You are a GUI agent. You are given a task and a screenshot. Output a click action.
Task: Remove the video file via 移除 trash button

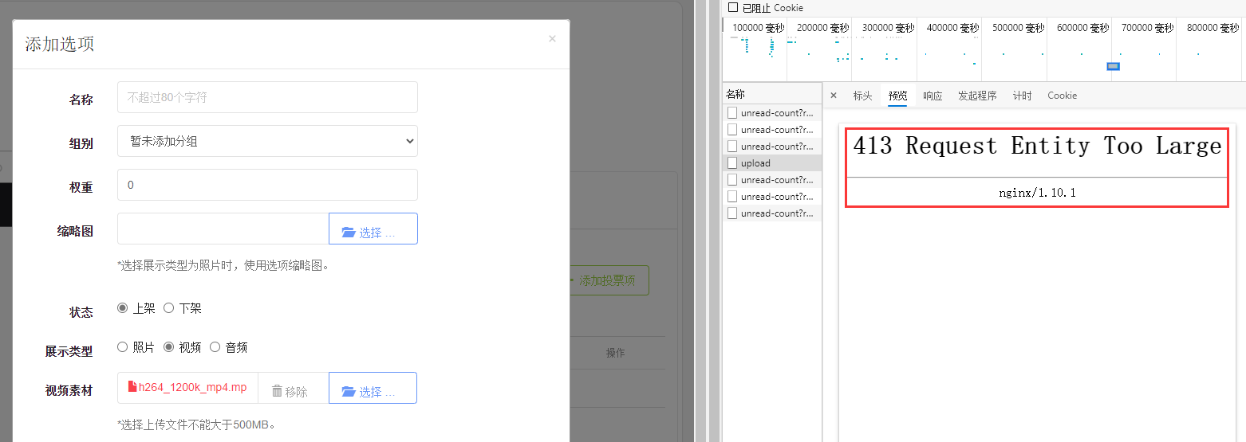(291, 391)
